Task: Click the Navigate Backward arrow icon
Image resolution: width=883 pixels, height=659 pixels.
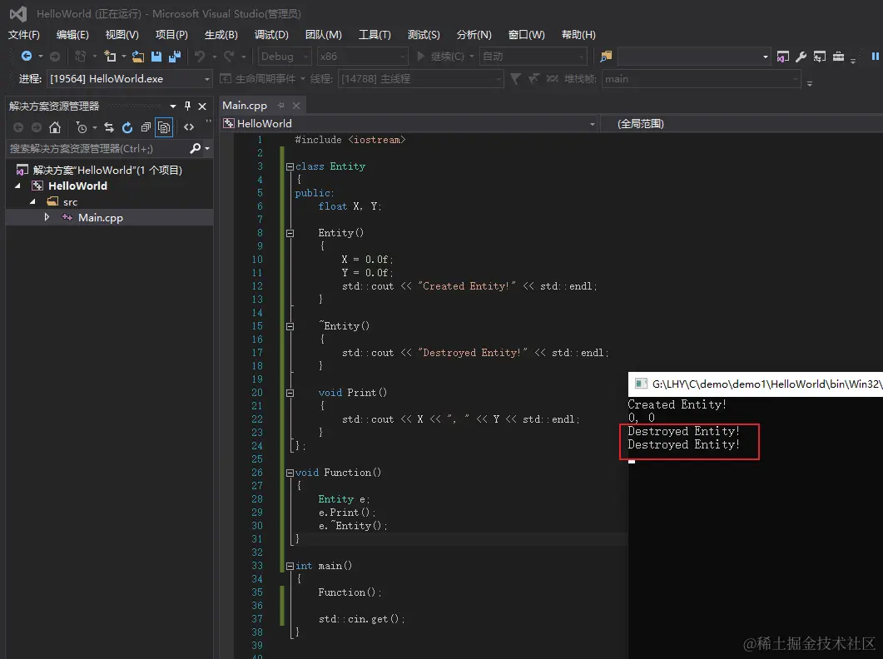Action: pos(27,57)
